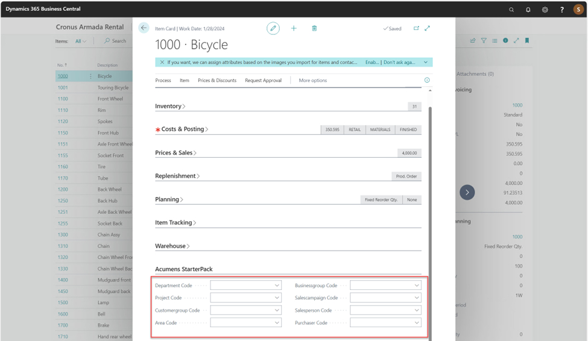The height and width of the screenshot is (341, 588).
Task: Expand the list page with the arrows icon
Action: tap(516, 40)
